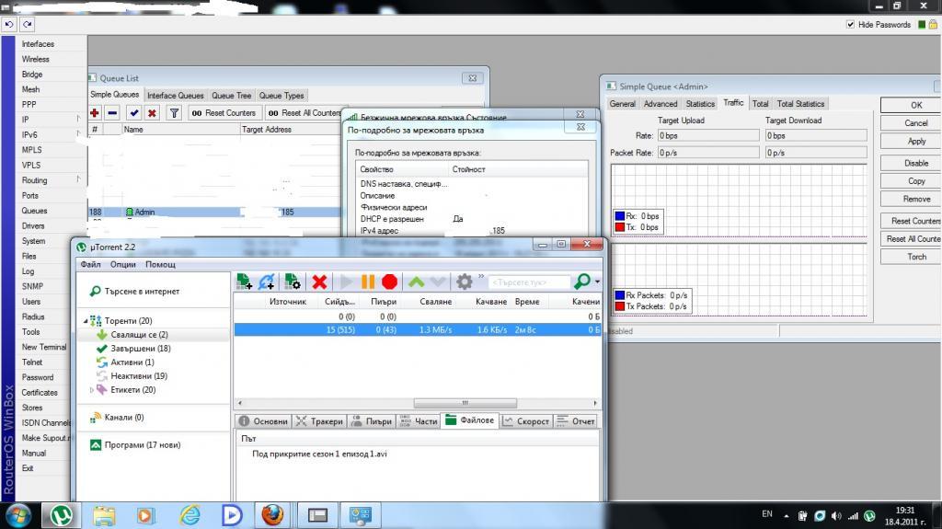
Task: Click the red X Disable icon in Queue List
Action: [152, 113]
